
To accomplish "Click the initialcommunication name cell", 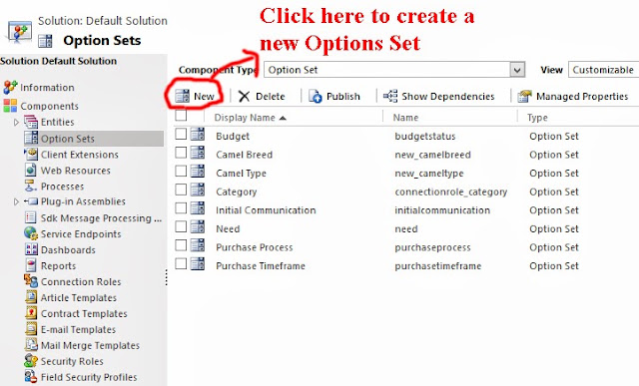I will pyautogui.click(x=442, y=210).
